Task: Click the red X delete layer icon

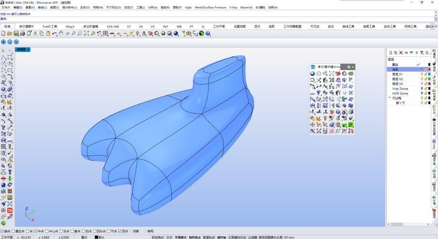Action: [401, 53]
